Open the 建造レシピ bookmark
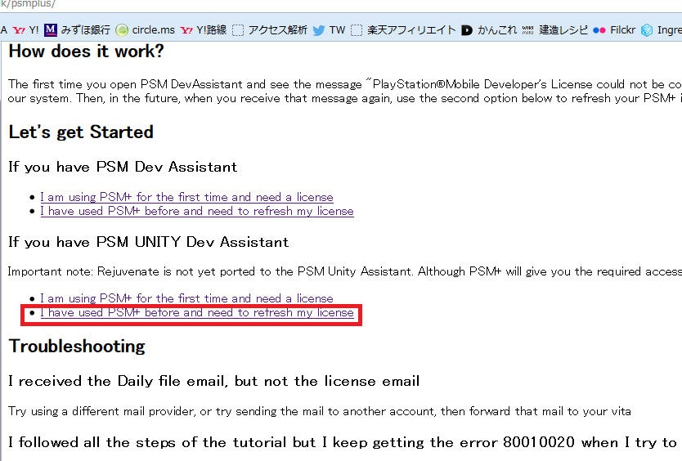This screenshot has width=682, height=461. tap(555, 30)
